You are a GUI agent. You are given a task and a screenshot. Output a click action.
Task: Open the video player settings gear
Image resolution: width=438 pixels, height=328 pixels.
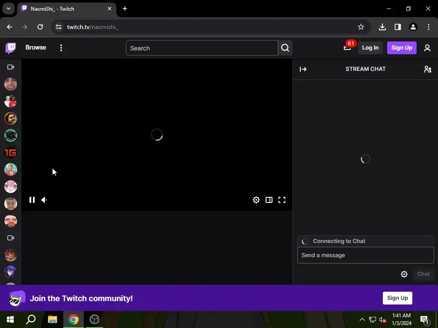(x=256, y=200)
